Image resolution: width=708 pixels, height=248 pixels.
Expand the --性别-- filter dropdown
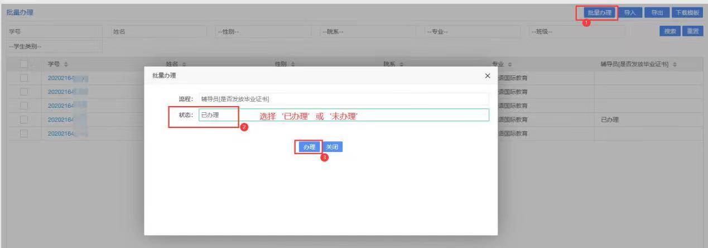click(262, 32)
